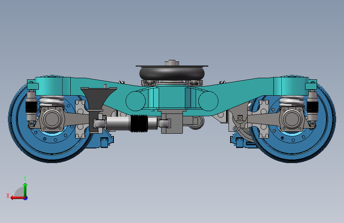Select the teal bogie frame center section
The image size is (344, 223).
[172, 97]
